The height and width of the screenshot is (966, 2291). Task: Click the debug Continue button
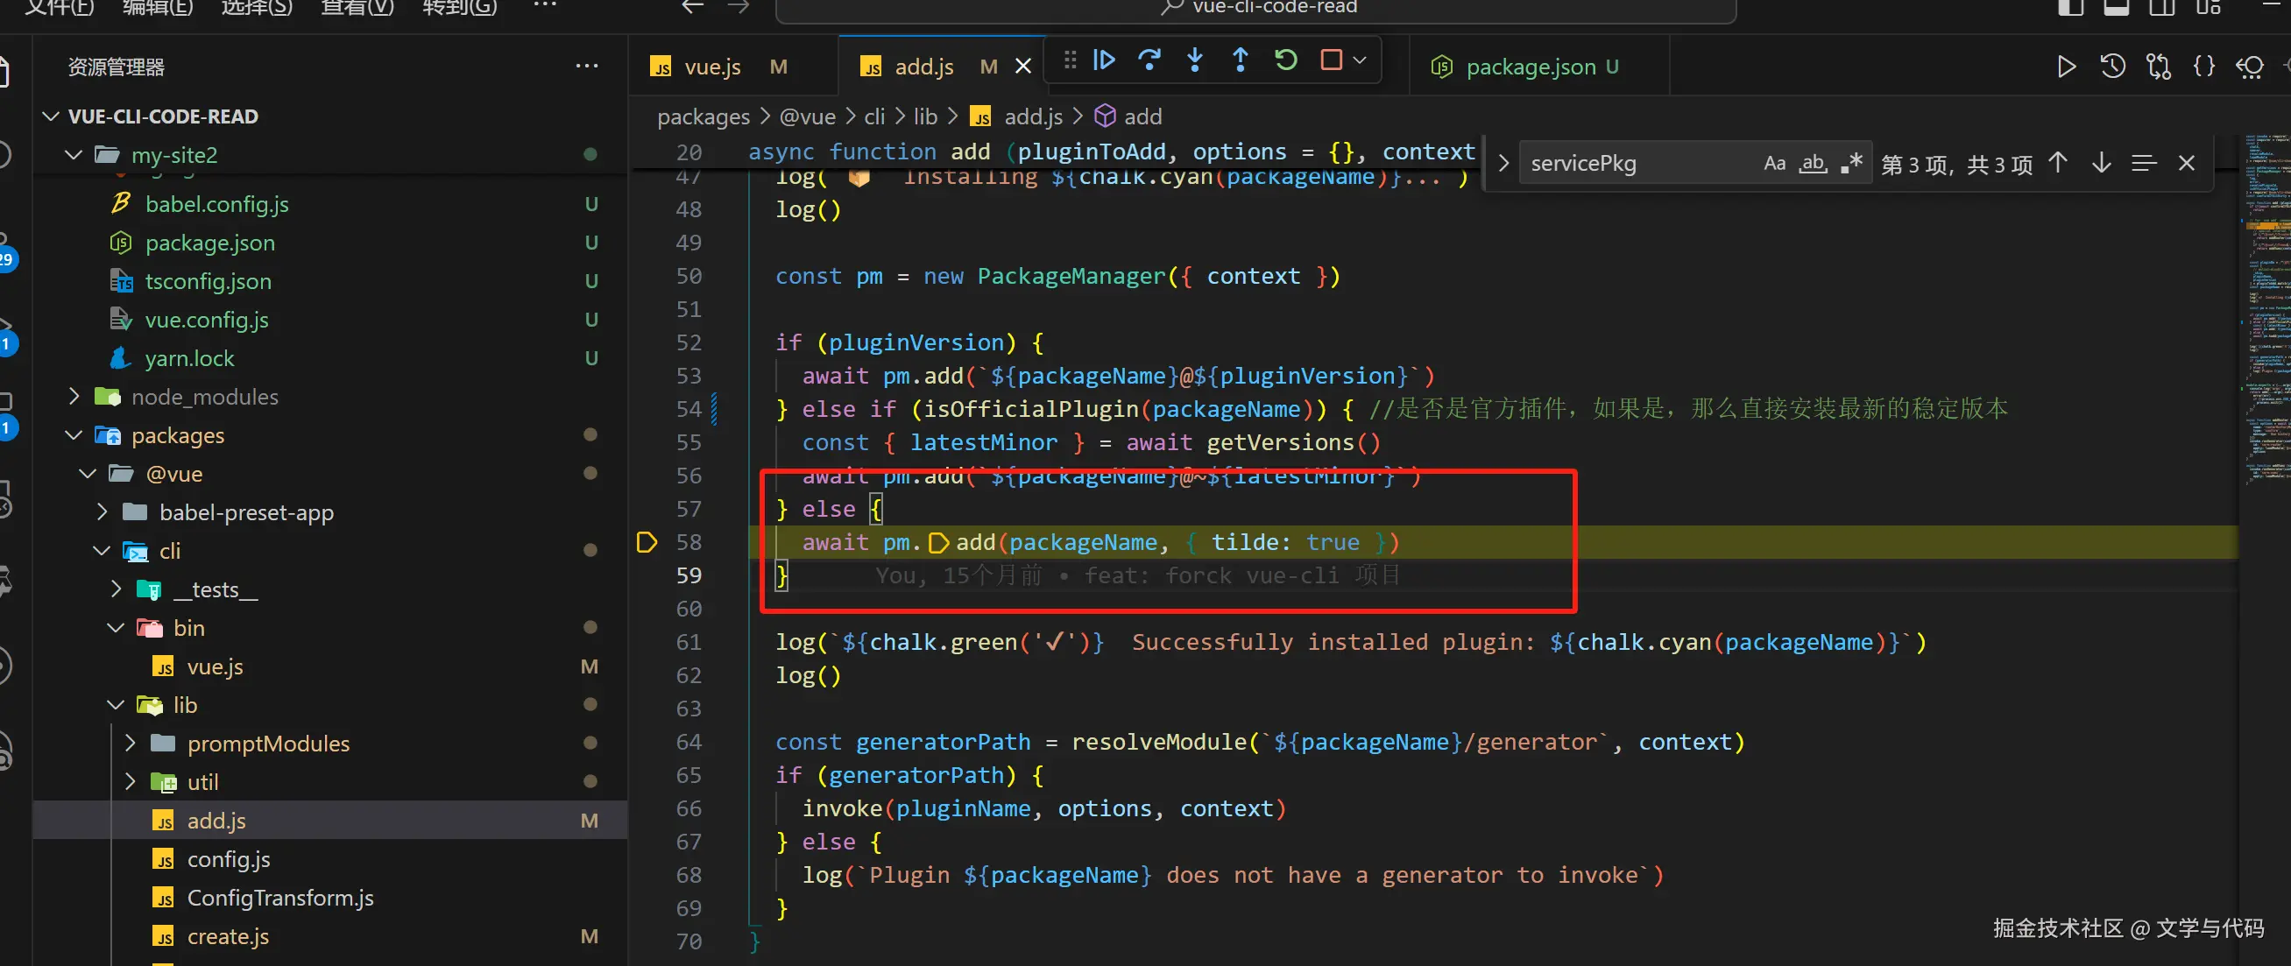pos(1104,60)
